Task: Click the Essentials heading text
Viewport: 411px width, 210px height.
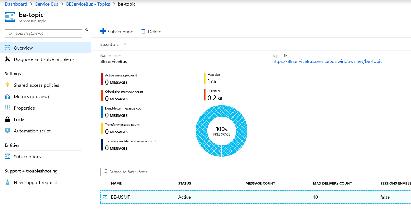Action: 109,44
